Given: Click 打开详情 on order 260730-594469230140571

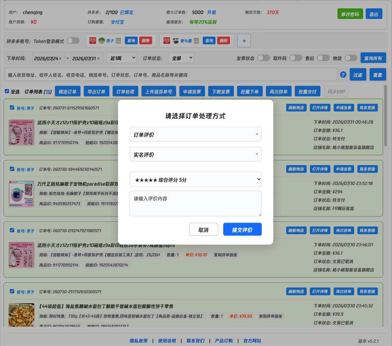Looking at the screenshot, I should pos(320,169).
